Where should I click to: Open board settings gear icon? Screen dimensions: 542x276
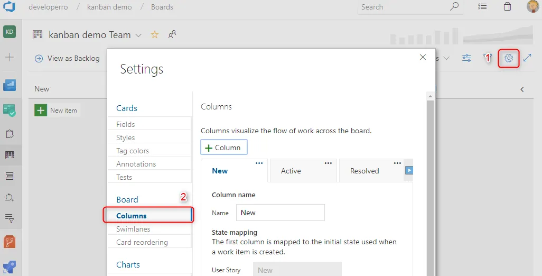pos(509,58)
